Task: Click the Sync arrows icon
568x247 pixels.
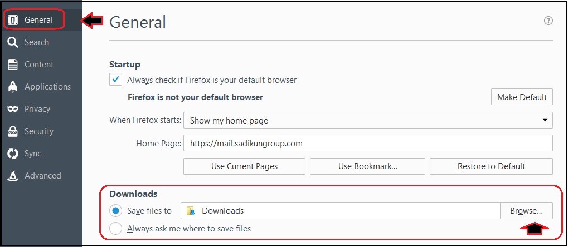Action: [x=13, y=154]
